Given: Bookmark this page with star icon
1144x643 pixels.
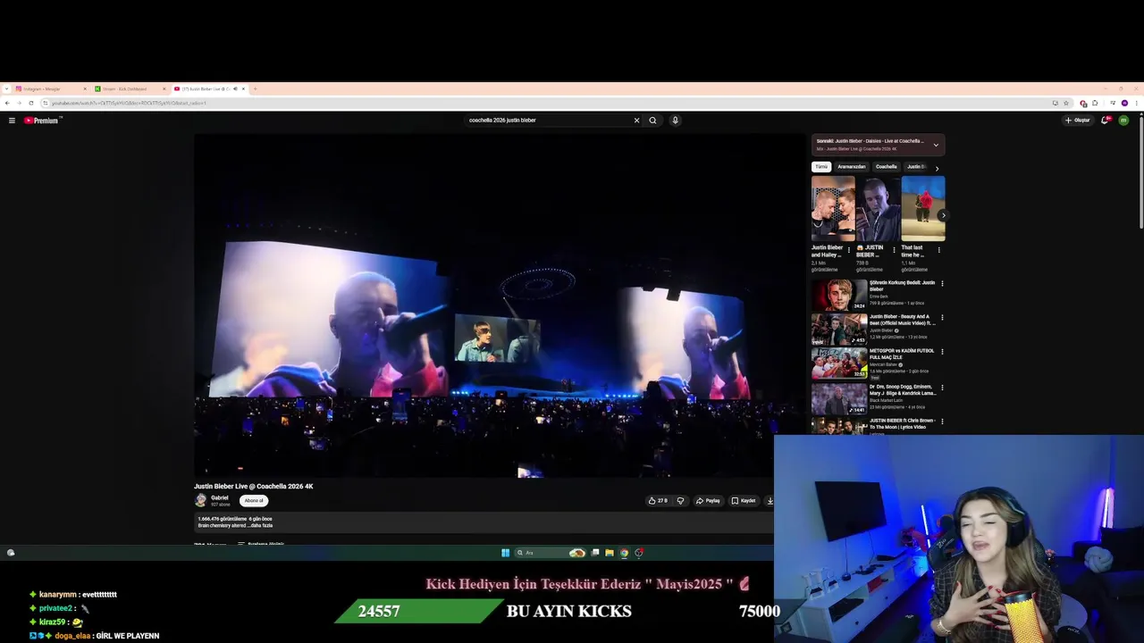Looking at the screenshot, I should pos(1066,103).
